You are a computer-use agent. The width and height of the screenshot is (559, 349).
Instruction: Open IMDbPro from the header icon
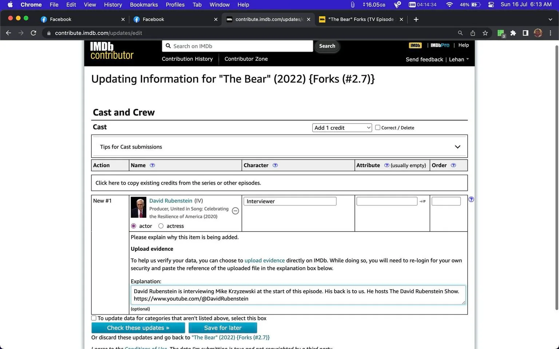click(x=440, y=45)
